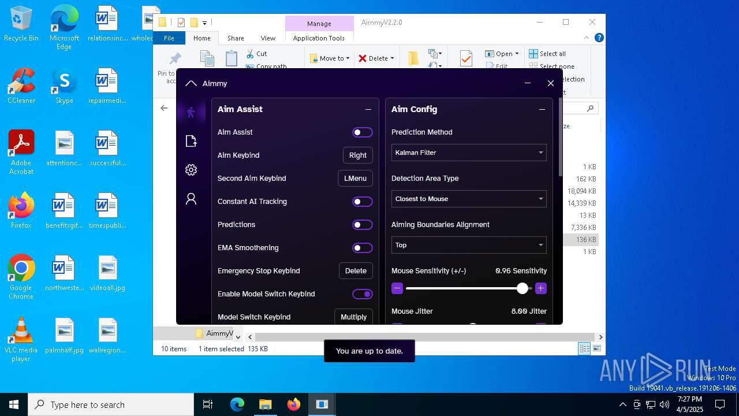Enable the Predictions switch

(x=363, y=225)
